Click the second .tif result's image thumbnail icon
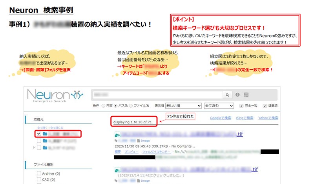Viewport: 314px width, 184px height. pyautogui.click(x=117, y=170)
